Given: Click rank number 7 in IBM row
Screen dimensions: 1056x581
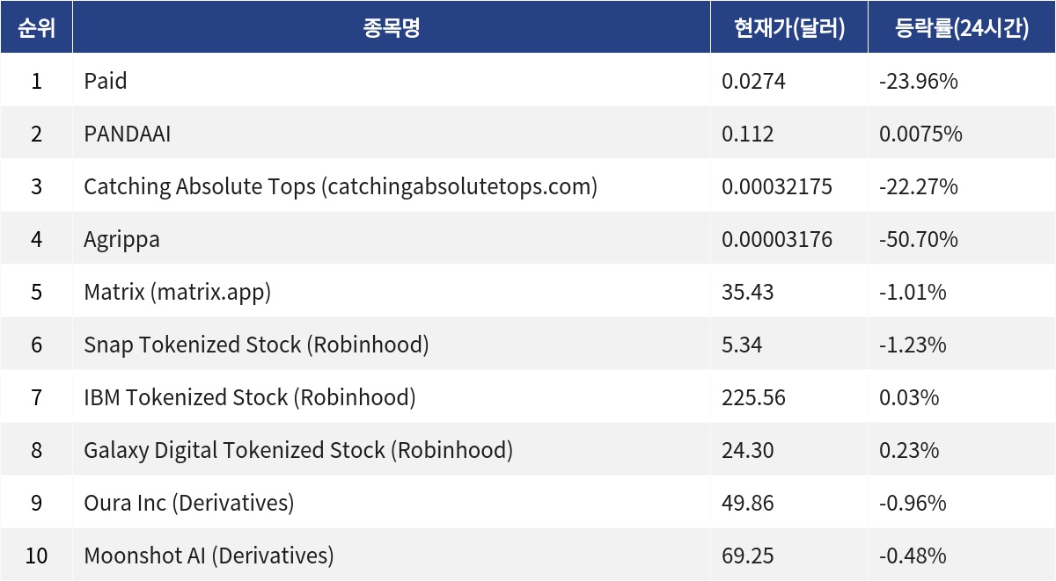Looking at the screenshot, I should point(36,398).
